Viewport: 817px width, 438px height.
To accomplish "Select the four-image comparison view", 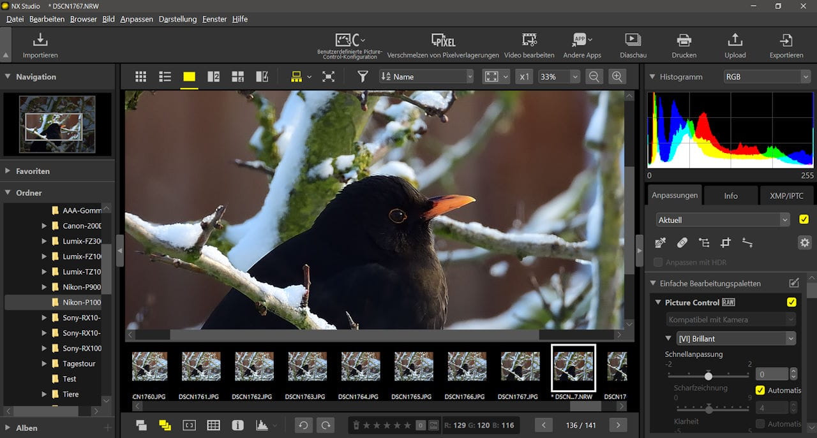I will coord(237,77).
